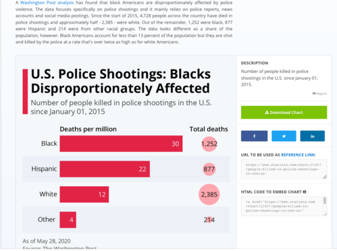The width and height of the screenshot is (337, 251).
Task: Click inside the HTML embed code box
Action: coord(282,206)
